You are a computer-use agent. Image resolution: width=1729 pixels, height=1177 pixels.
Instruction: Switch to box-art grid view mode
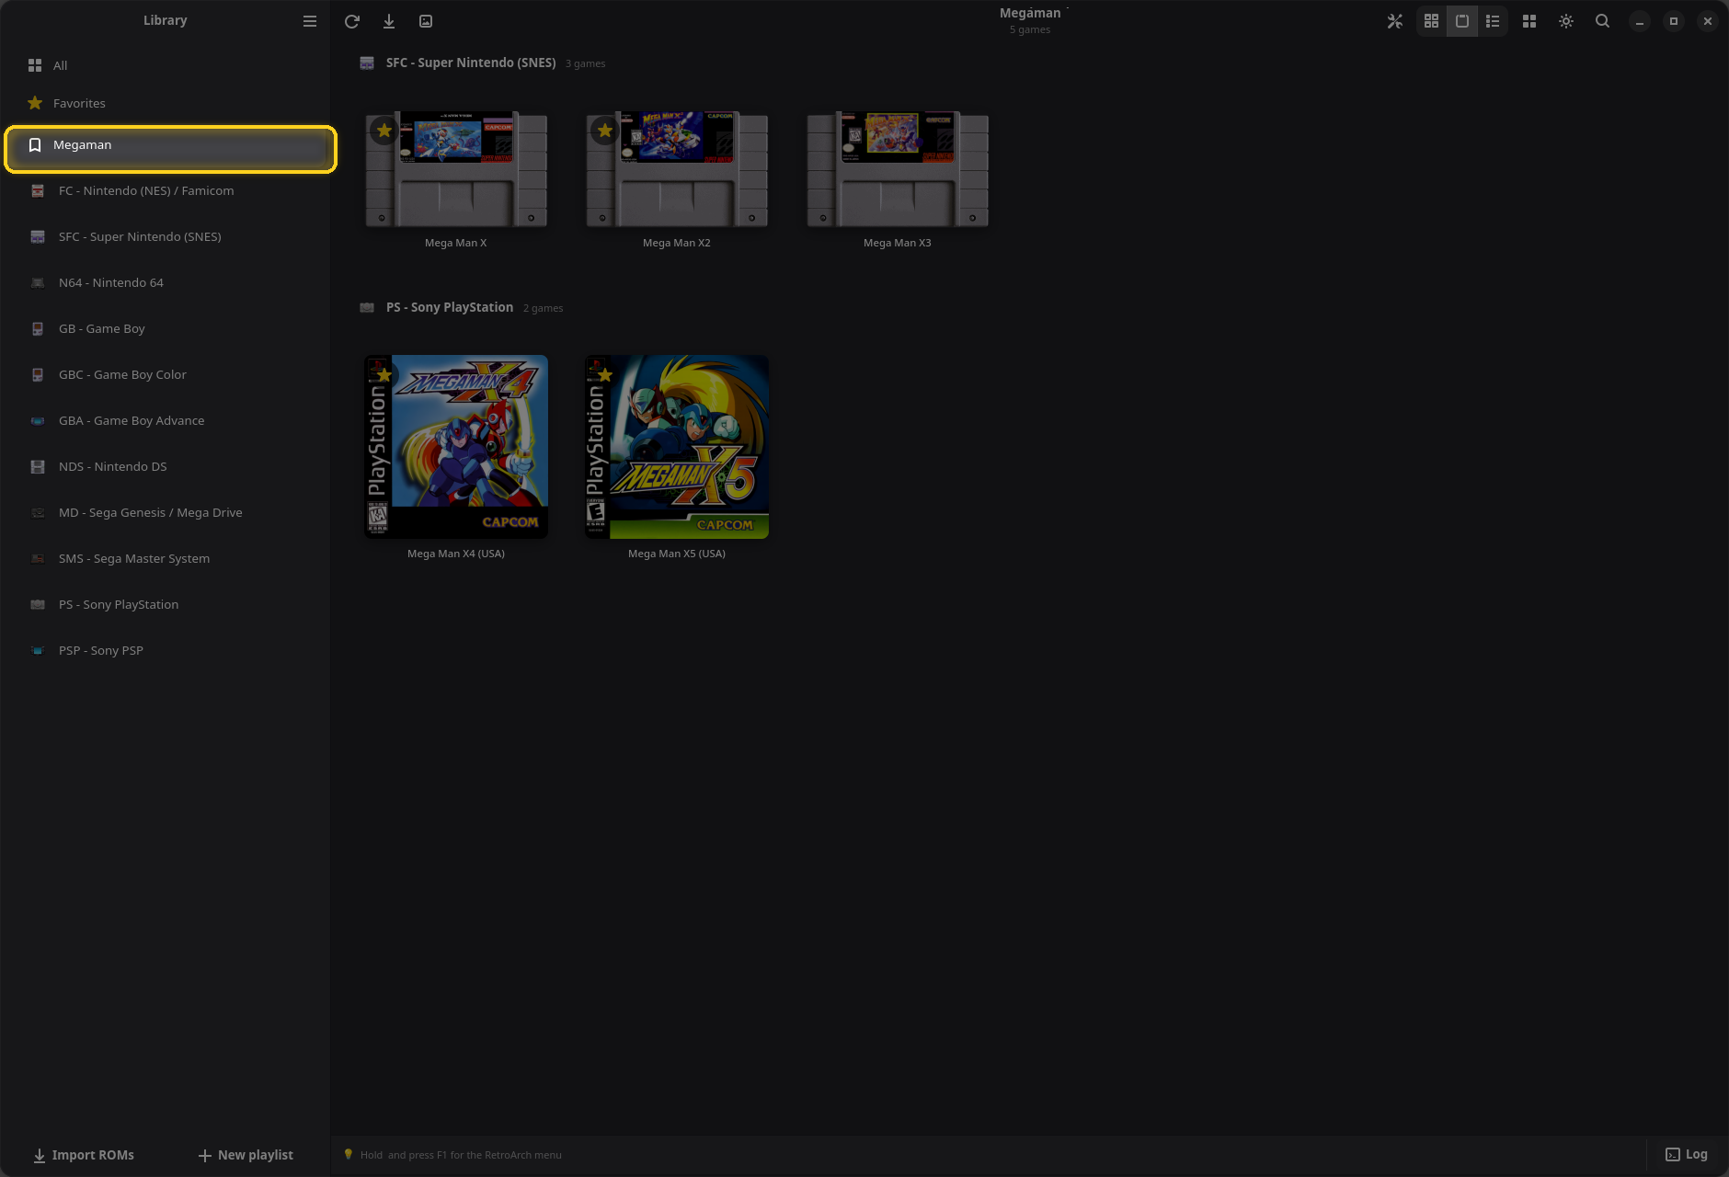[1431, 21]
